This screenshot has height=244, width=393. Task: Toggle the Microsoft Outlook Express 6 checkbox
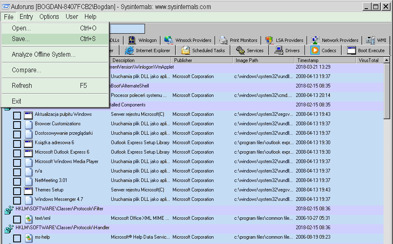pyautogui.click(x=17, y=153)
